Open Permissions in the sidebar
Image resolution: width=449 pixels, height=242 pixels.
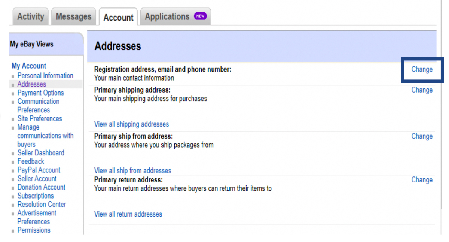[x=34, y=230]
